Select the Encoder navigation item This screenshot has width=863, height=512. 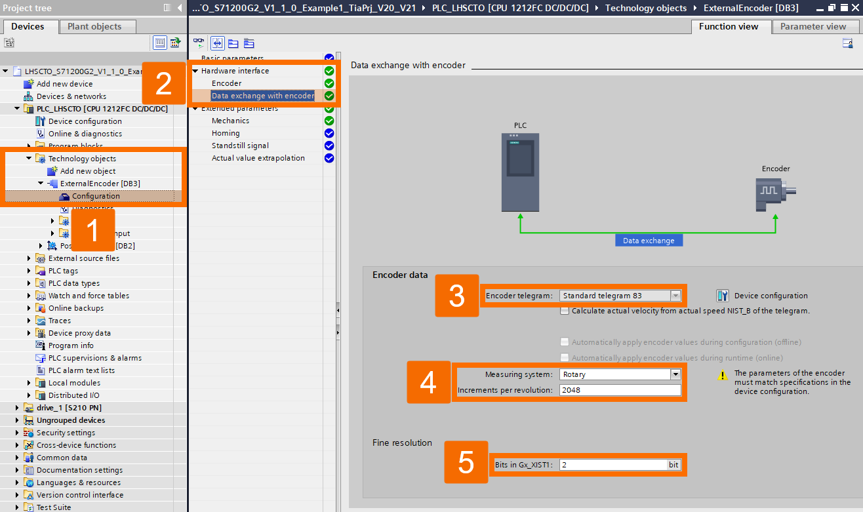click(226, 83)
